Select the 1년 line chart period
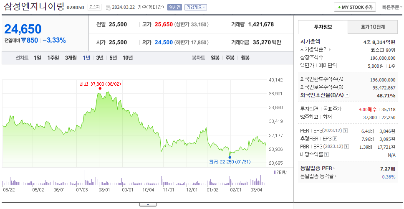 [x=86, y=58]
